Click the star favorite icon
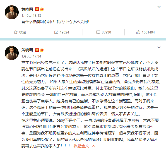 [x=16, y=32]
